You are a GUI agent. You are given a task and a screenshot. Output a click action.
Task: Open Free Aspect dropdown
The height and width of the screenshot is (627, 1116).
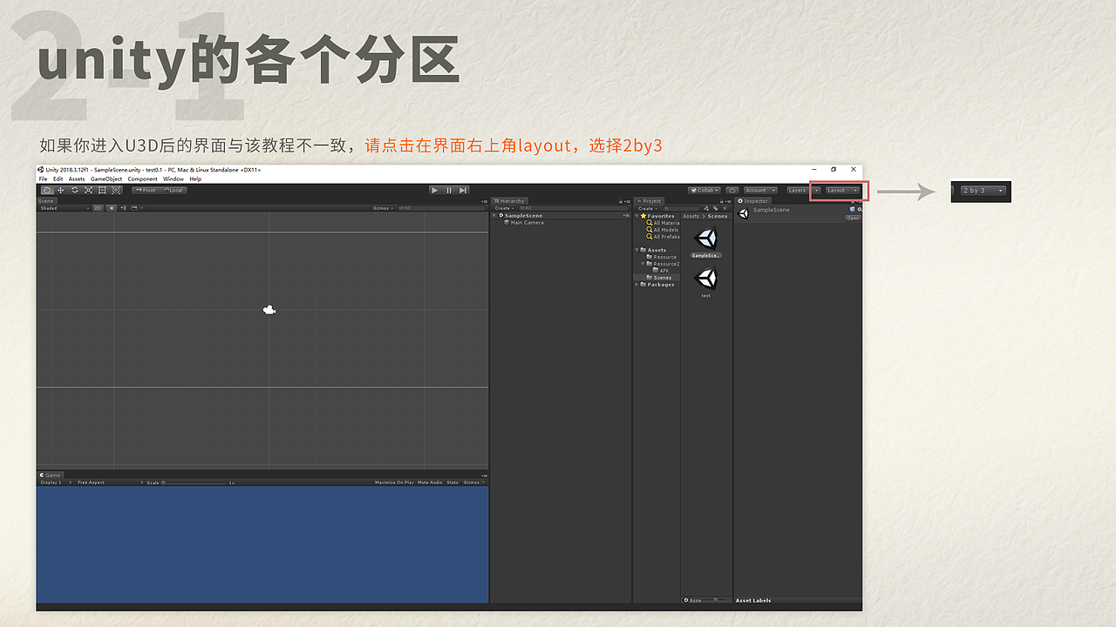click(109, 482)
